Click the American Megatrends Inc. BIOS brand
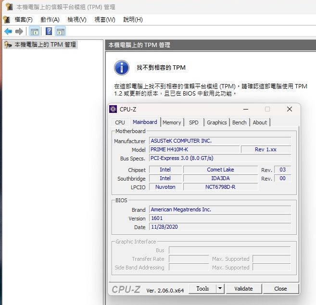 220,209
